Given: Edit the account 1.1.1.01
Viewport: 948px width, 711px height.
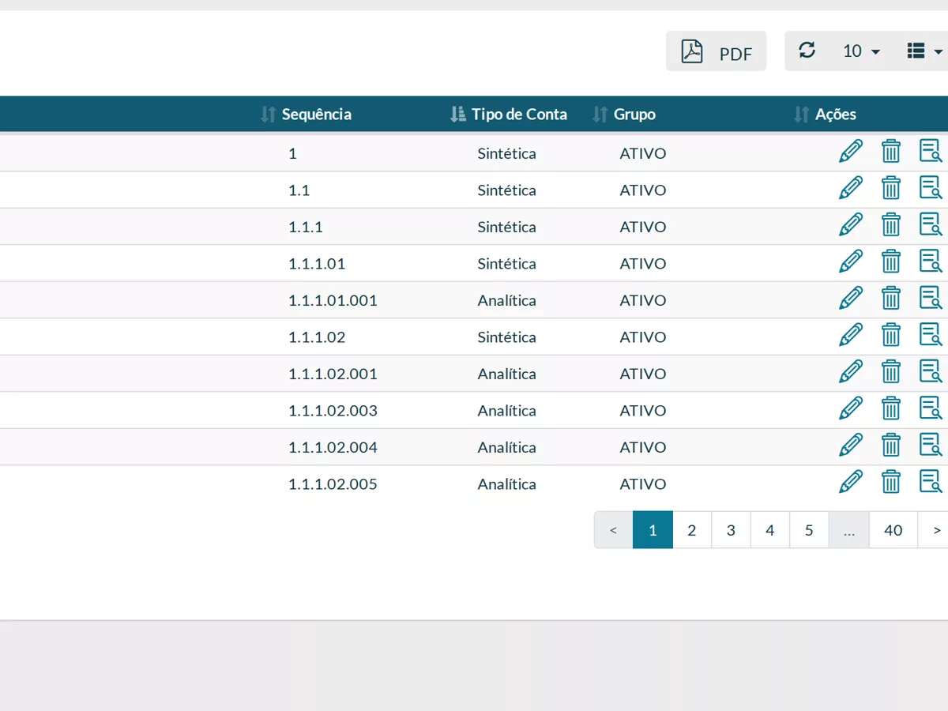Looking at the screenshot, I should coord(851,261).
